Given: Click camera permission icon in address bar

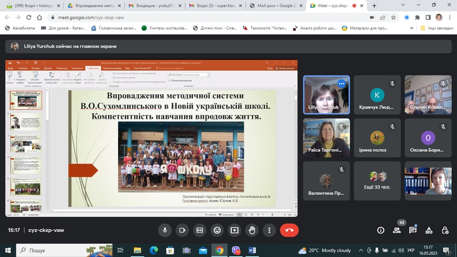Looking at the screenshot, I should [x=372, y=18].
